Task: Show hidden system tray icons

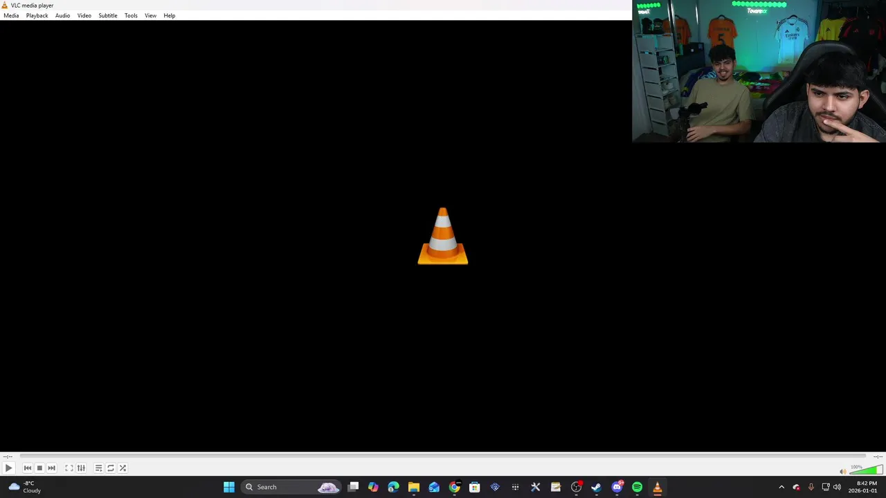Action: click(x=781, y=487)
